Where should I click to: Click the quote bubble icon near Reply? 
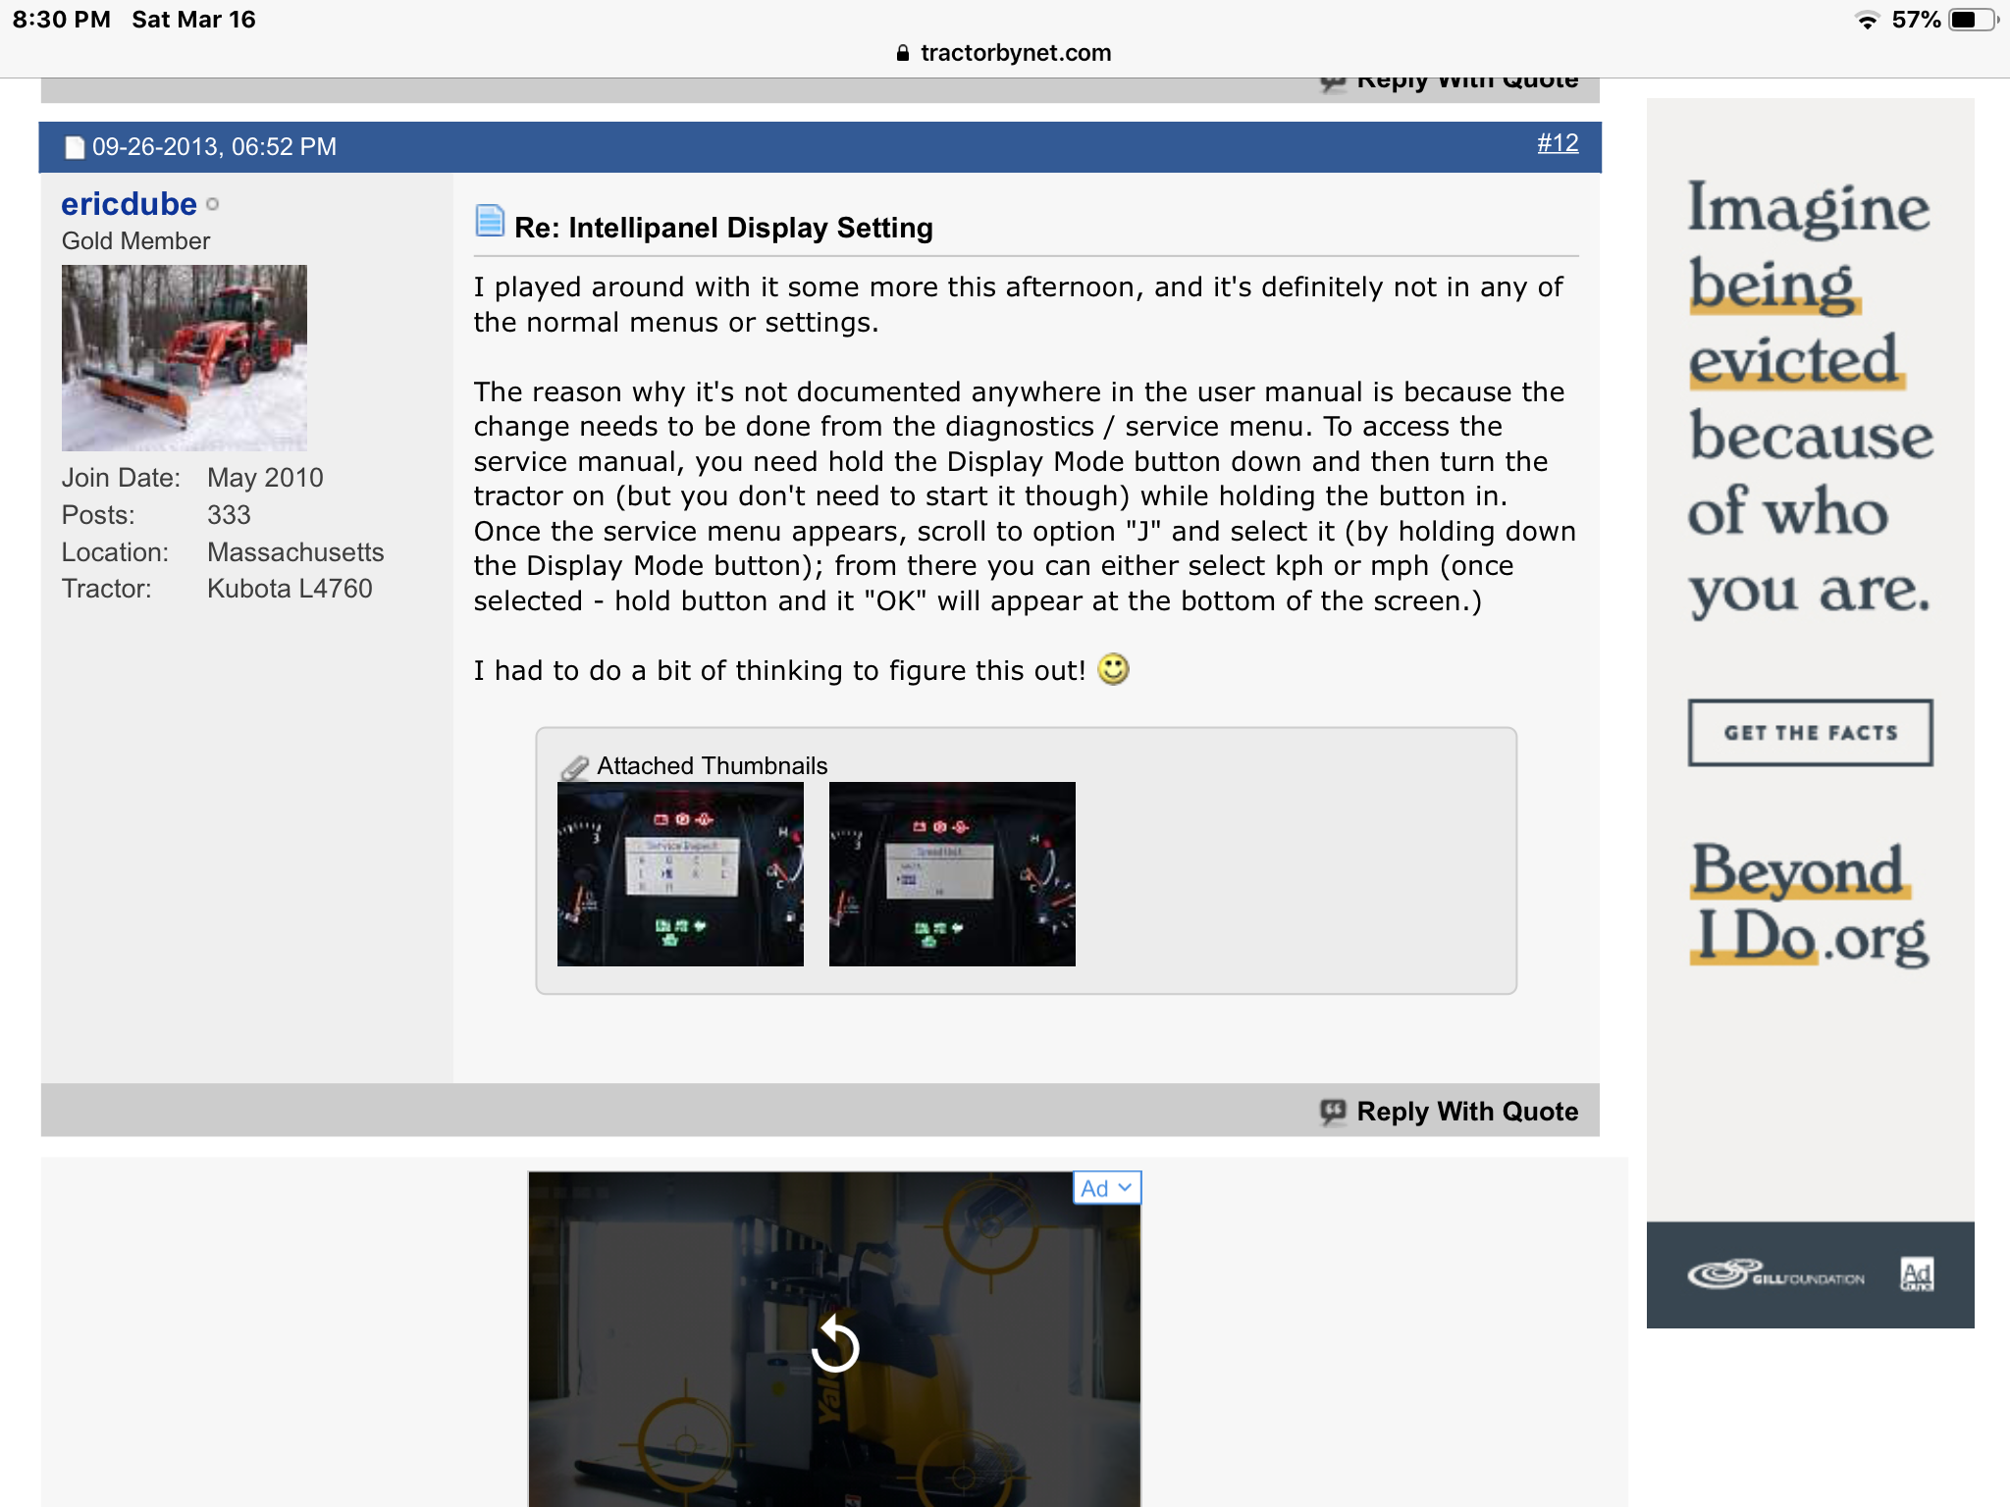(x=1333, y=1111)
